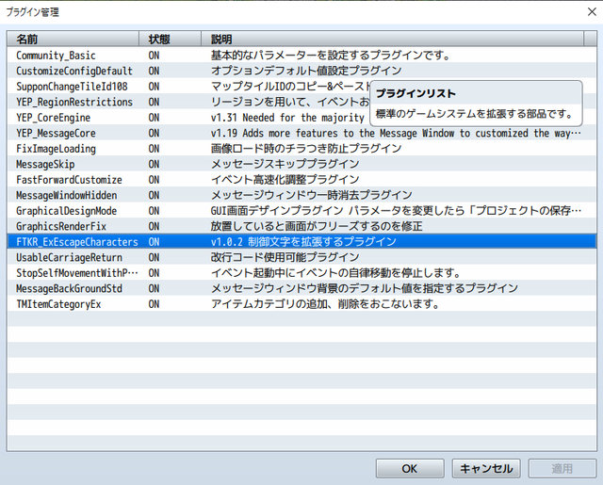Select the YEP_RegionRestrictions plugin

(301, 102)
